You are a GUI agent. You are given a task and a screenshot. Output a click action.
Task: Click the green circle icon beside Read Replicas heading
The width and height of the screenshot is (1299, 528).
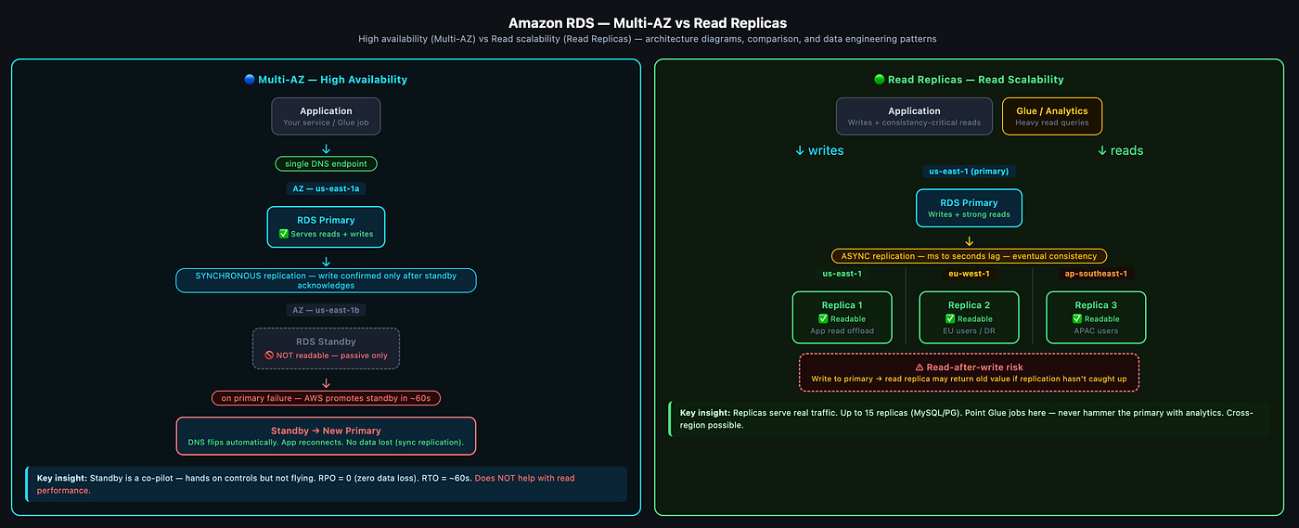click(879, 80)
